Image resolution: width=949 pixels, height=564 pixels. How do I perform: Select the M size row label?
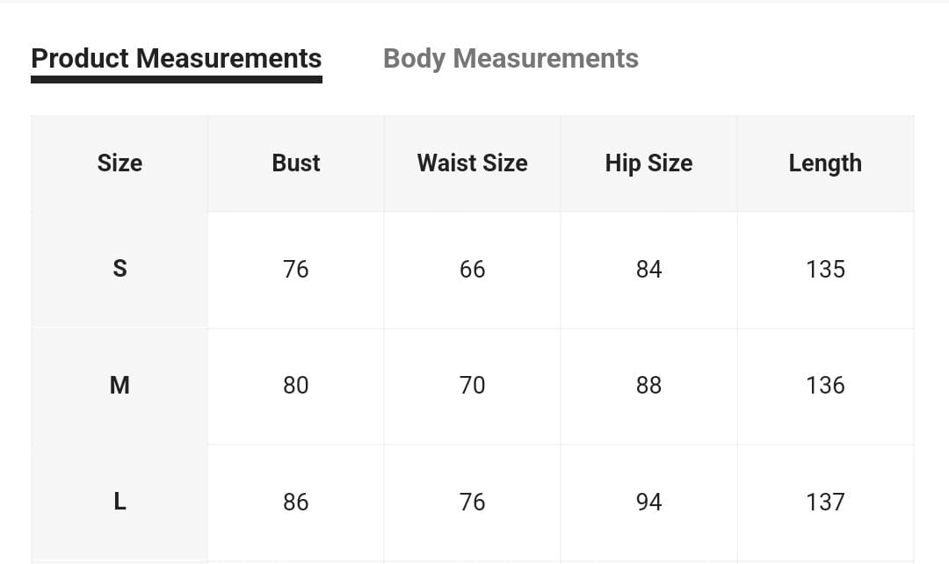pos(120,385)
